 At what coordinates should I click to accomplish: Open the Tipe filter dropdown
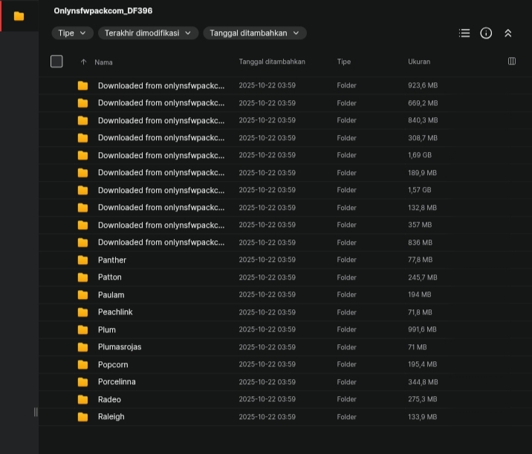pos(72,33)
